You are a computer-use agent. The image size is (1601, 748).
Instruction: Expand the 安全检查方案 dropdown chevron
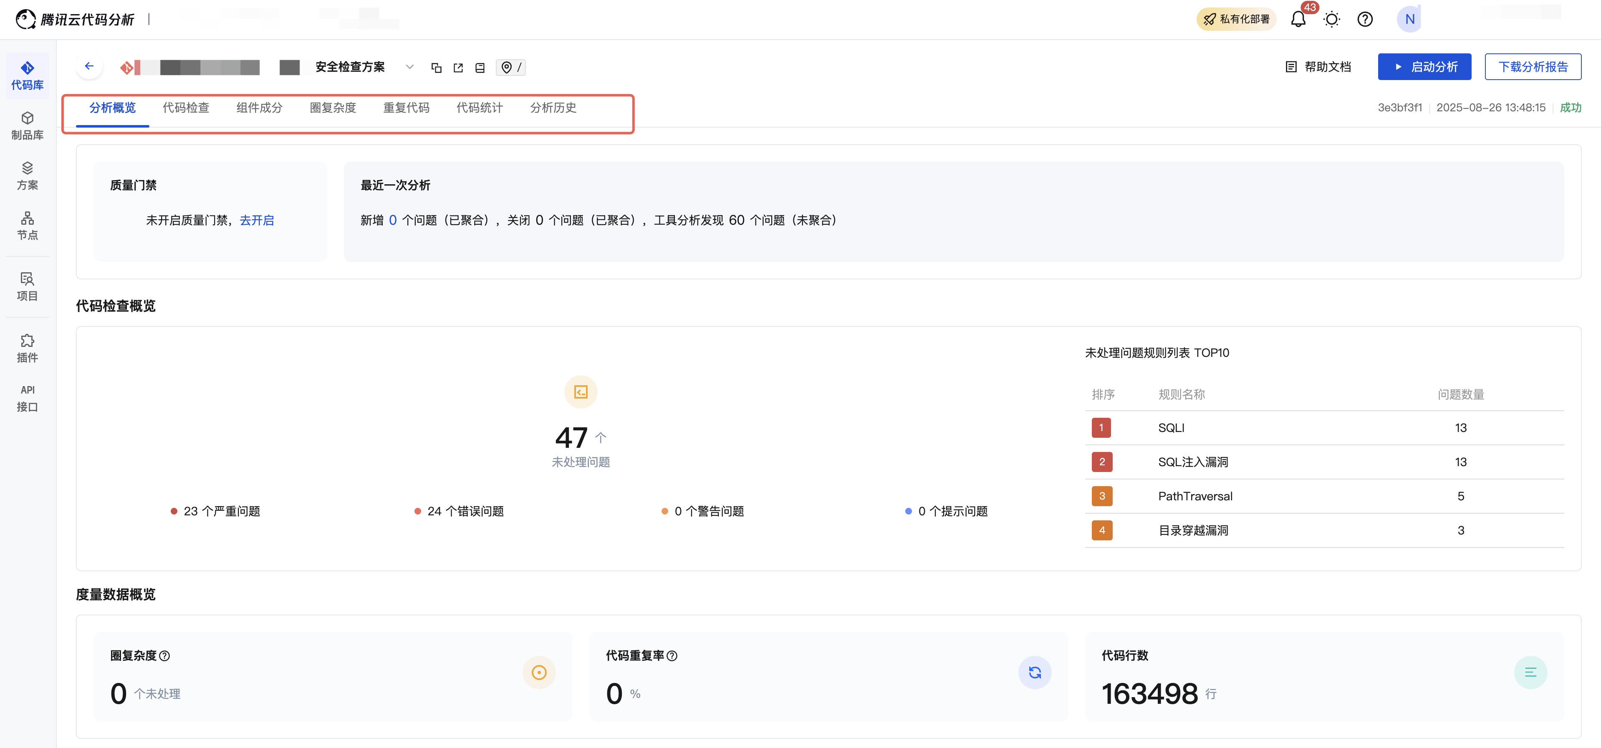(409, 67)
